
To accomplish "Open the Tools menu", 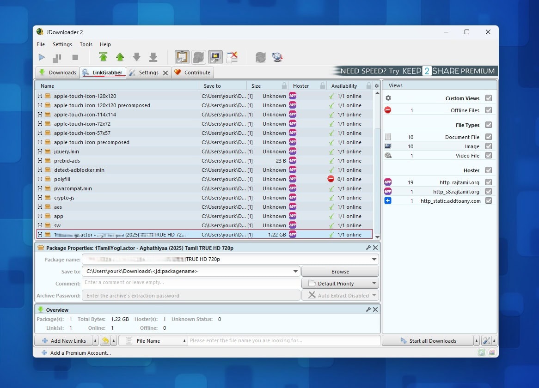I will click(x=86, y=44).
